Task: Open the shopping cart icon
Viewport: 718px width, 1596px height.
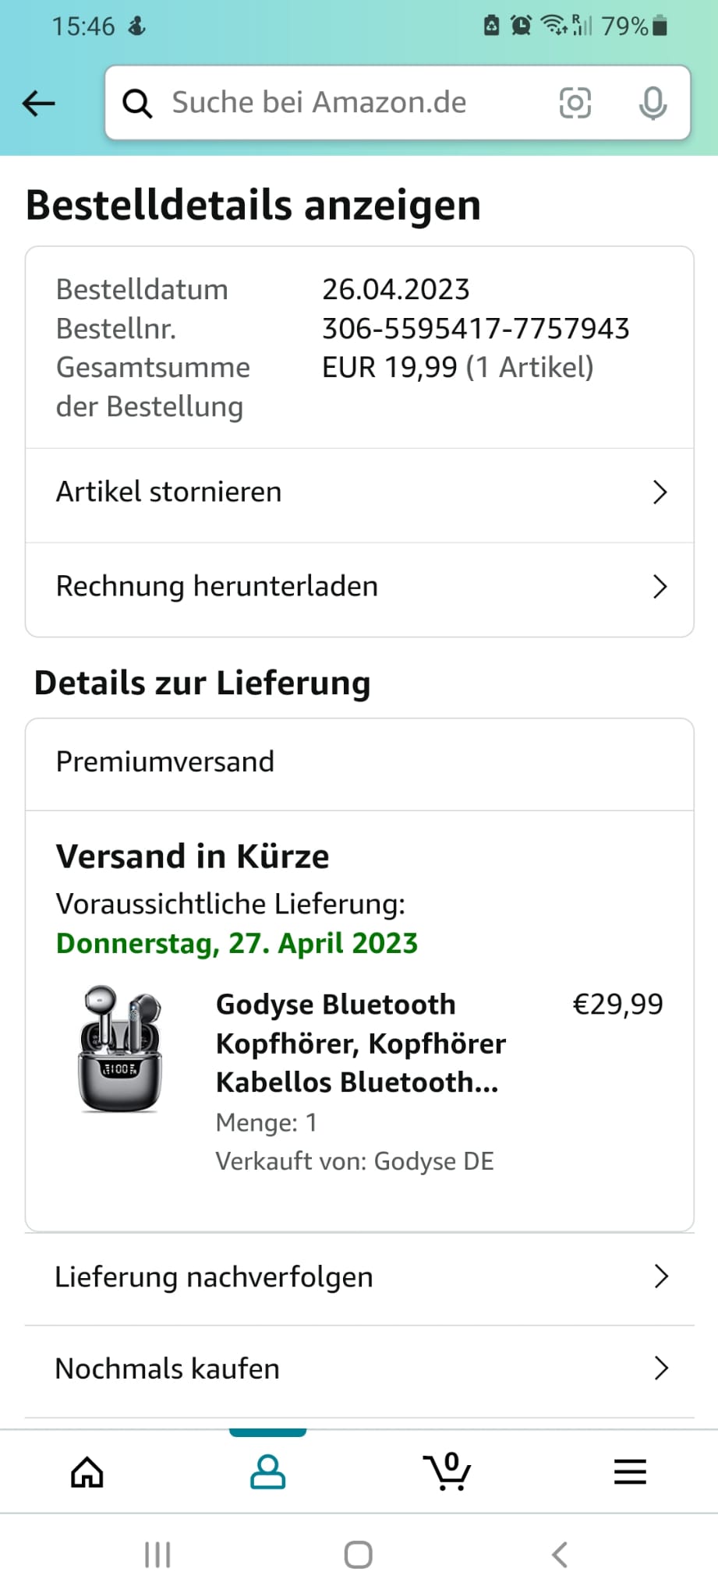Action: pyautogui.click(x=447, y=1472)
